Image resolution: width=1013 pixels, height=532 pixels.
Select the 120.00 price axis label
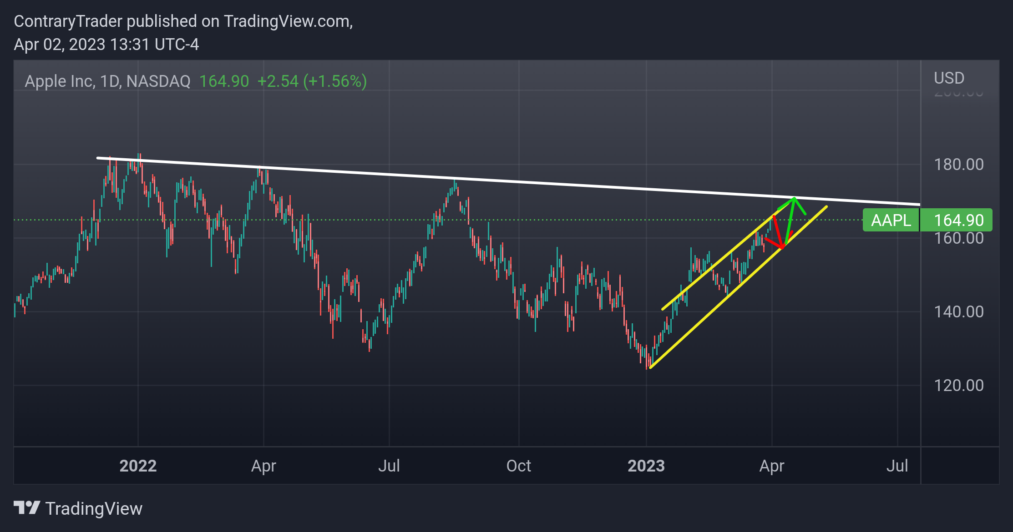click(x=958, y=385)
